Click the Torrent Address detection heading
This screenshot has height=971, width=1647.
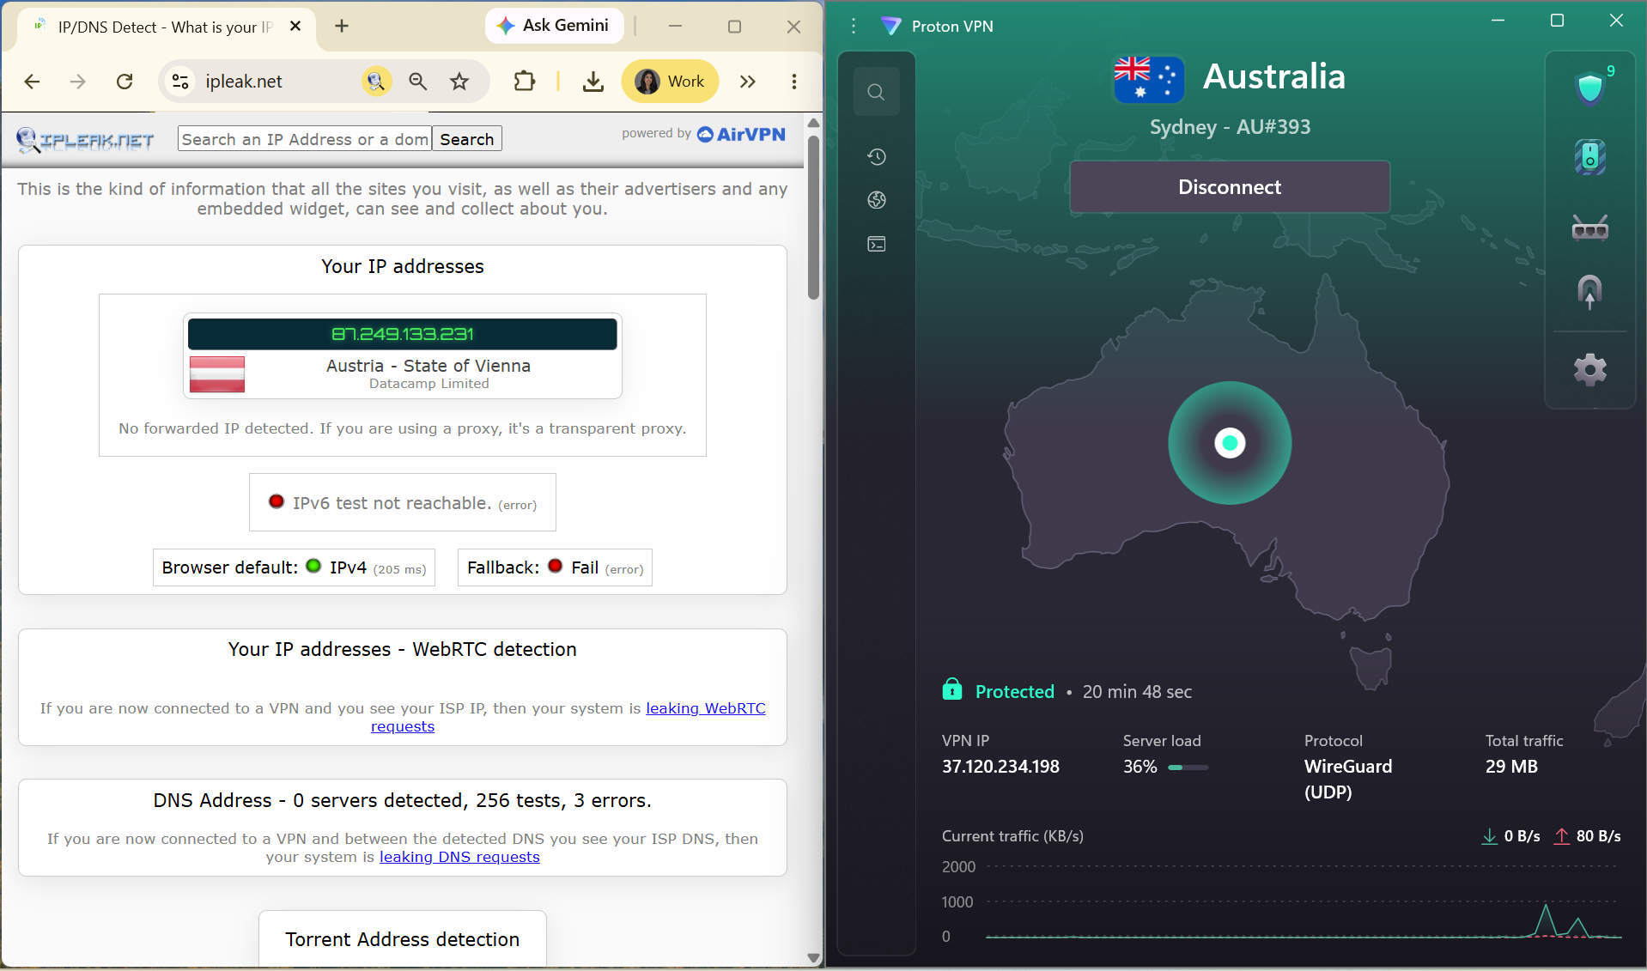[403, 940]
